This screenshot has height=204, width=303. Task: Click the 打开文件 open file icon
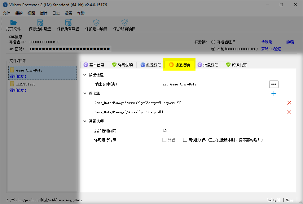13,23
